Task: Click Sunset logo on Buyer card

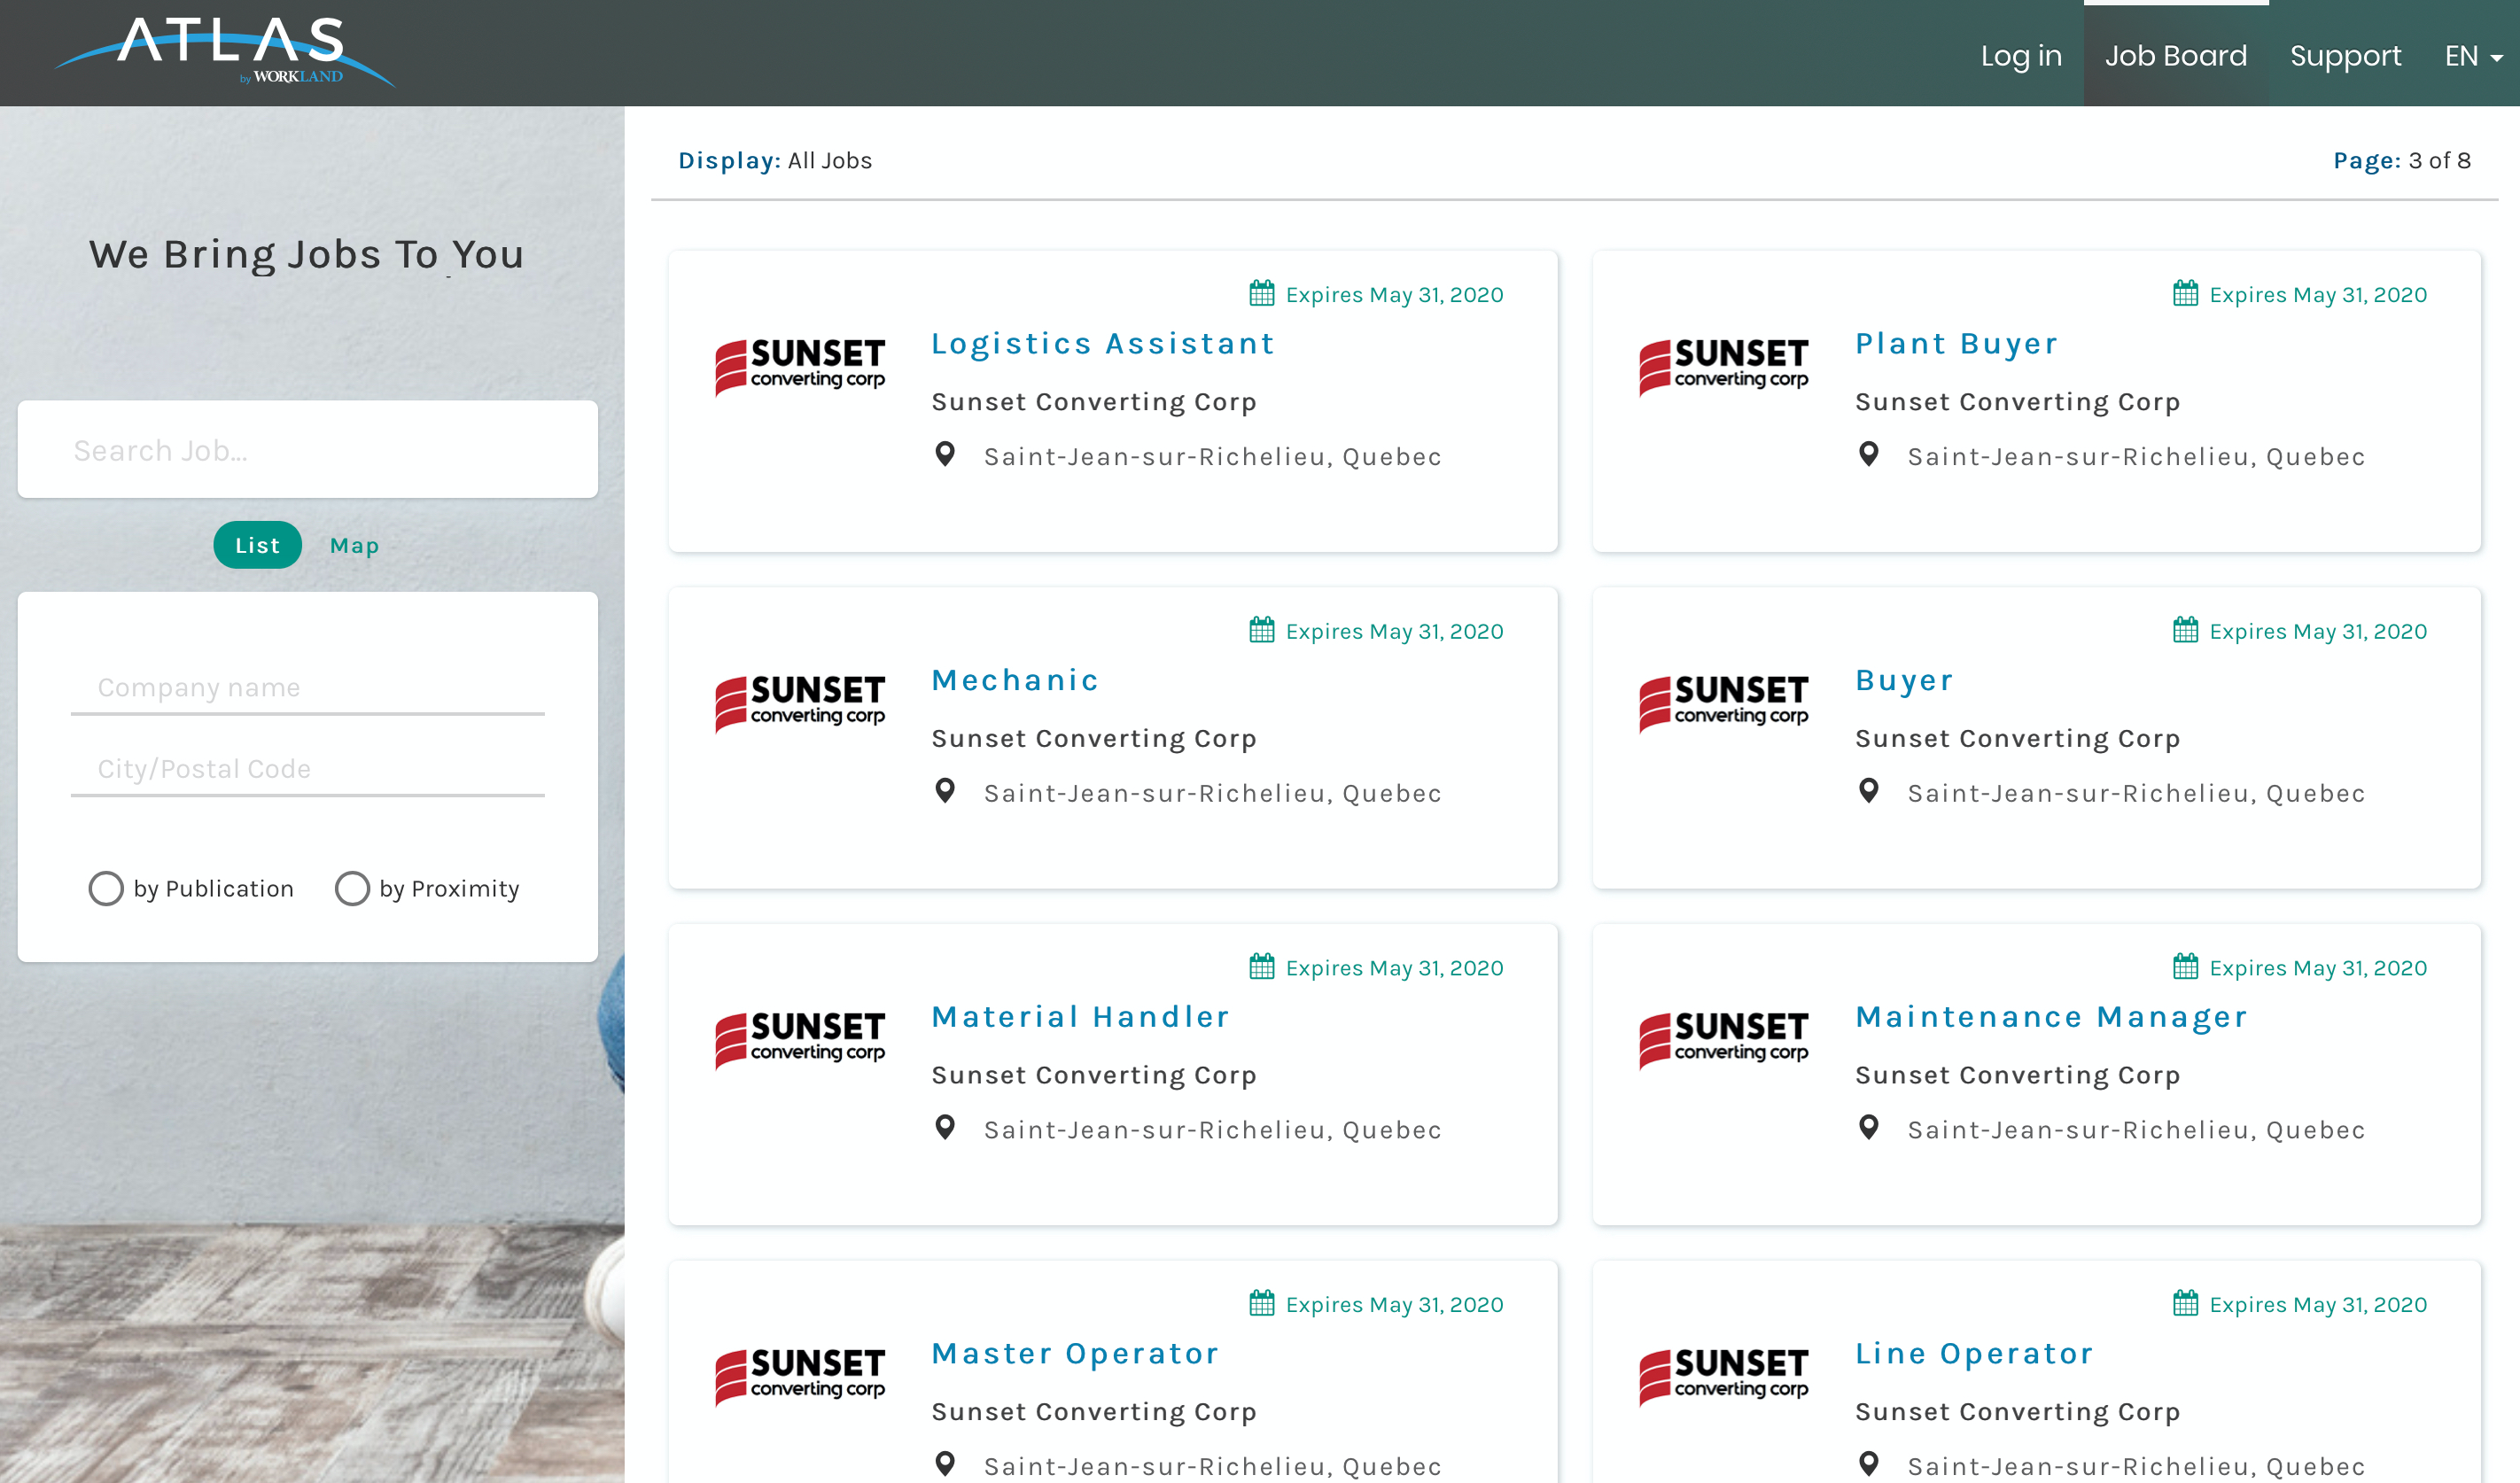Action: click(x=1723, y=703)
